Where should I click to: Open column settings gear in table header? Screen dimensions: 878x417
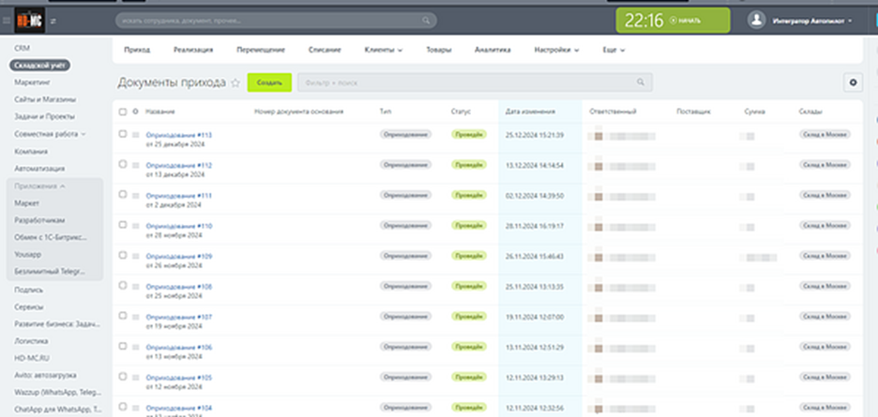pyautogui.click(x=135, y=112)
